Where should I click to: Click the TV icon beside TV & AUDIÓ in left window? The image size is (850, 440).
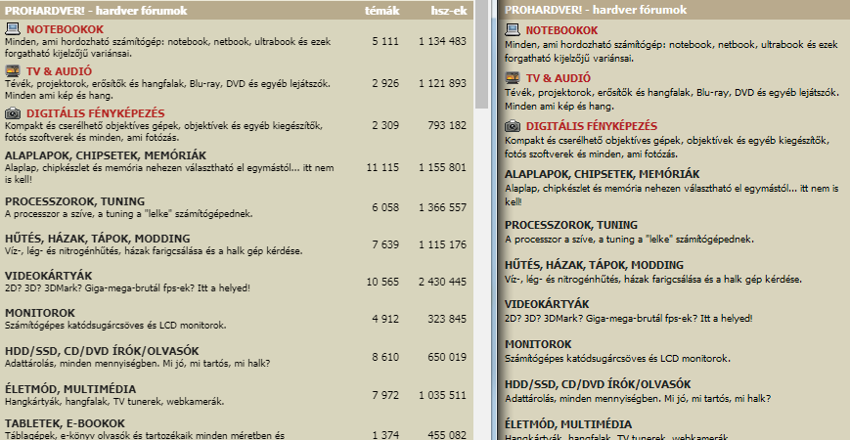click(x=13, y=71)
